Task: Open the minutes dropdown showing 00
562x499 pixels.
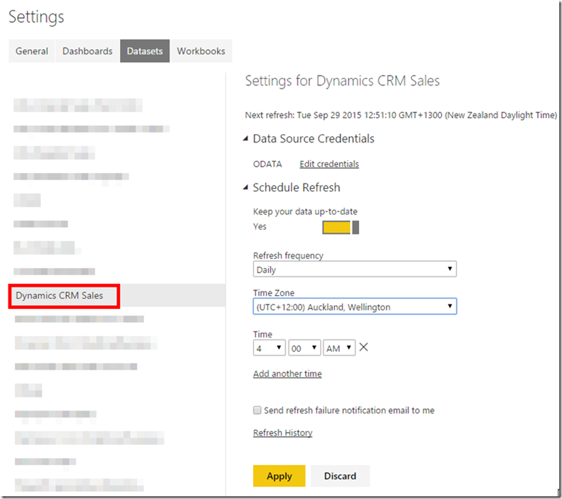Action: (304, 348)
